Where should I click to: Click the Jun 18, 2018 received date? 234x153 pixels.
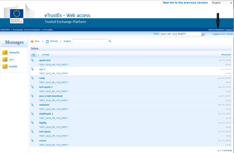(224, 78)
